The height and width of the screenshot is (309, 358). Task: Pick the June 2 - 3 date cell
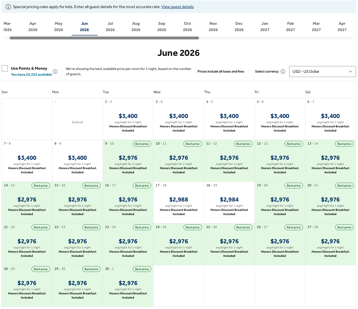tap(128, 119)
